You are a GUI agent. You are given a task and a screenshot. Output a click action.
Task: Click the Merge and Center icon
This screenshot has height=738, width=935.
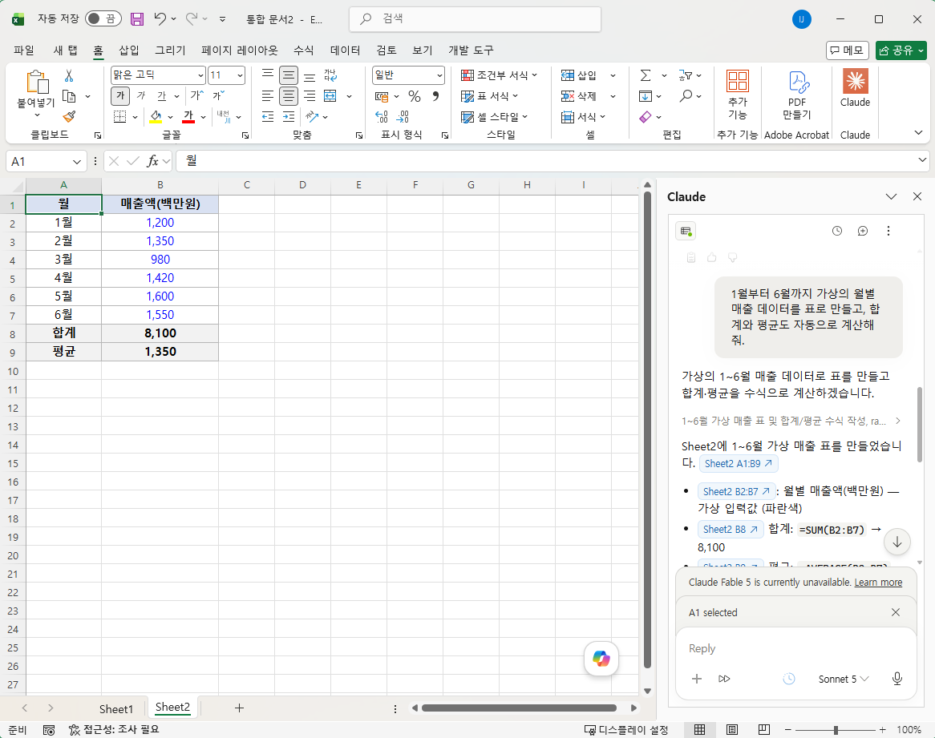[x=330, y=96]
